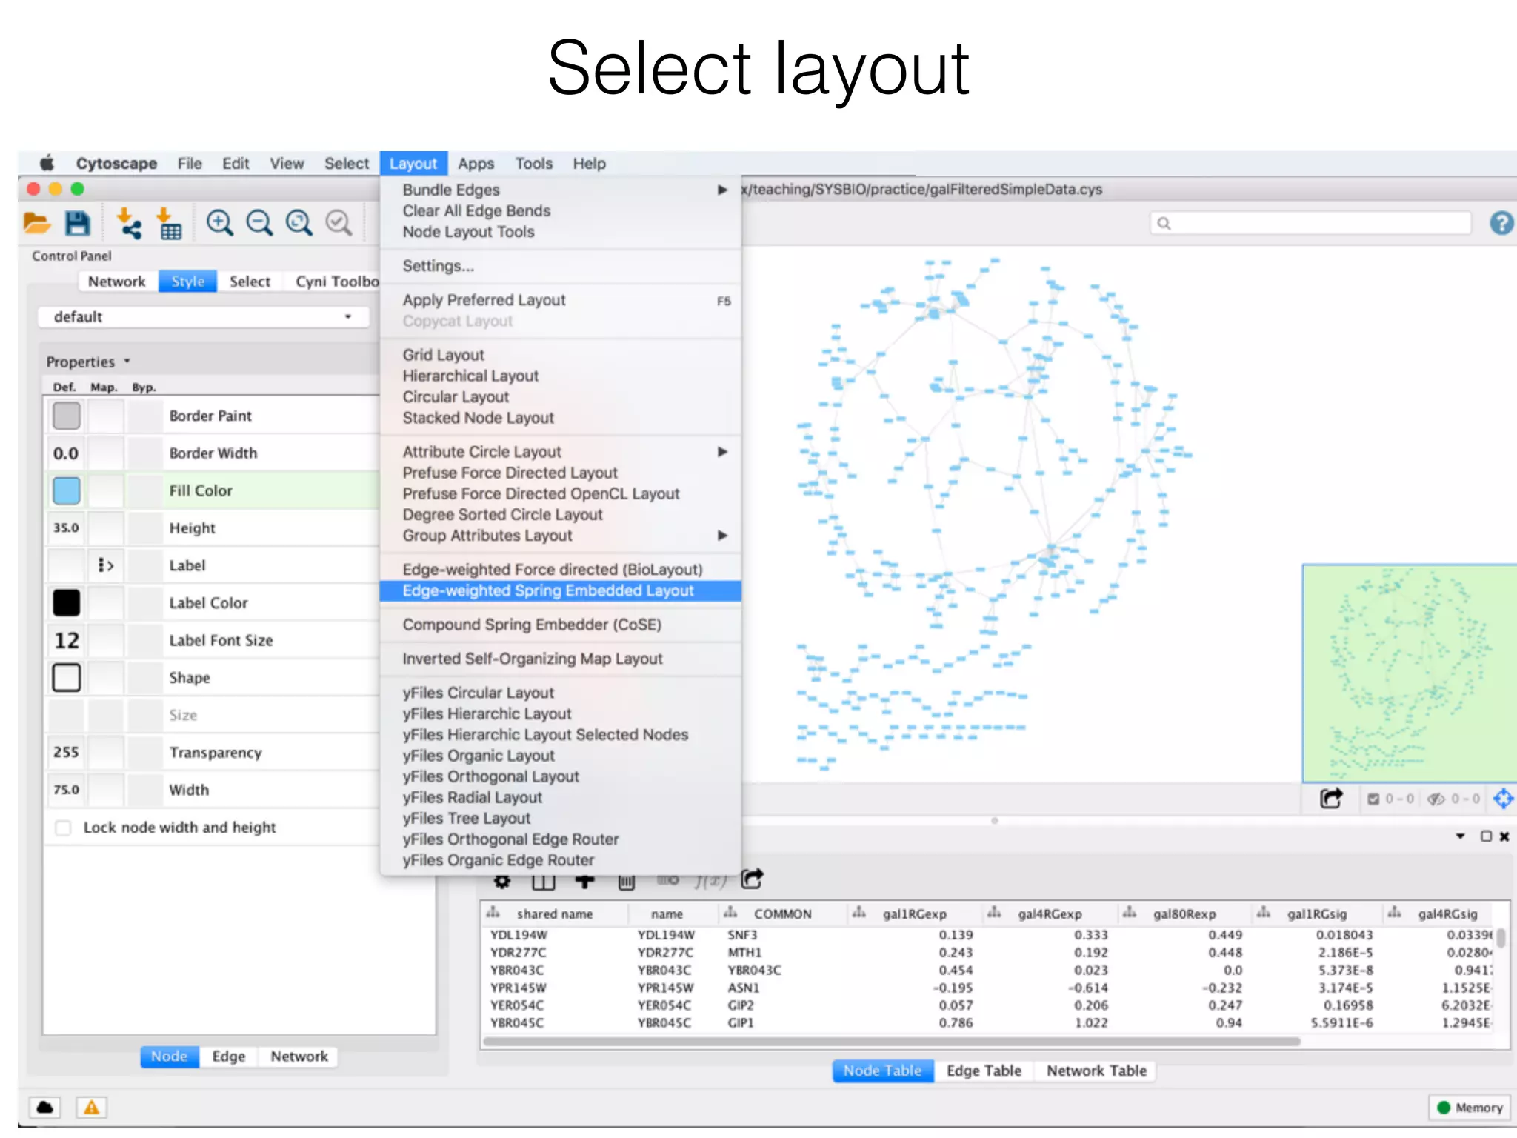Zoom out using the minus magnifier
Screen dimensions: 1517x1138
click(x=259, y=223)
